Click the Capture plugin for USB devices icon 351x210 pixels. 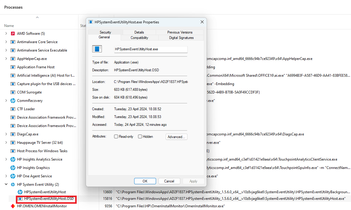click(x=13, y=84)
